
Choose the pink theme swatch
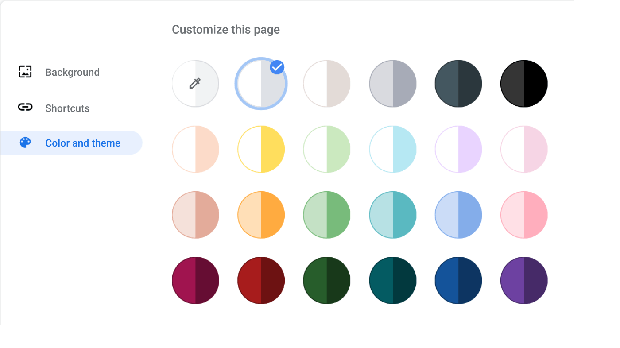point(524,214)
